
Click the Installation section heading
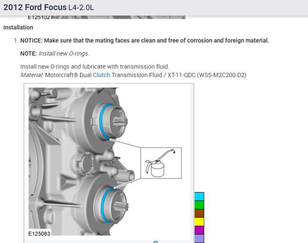tap(18, 27)
